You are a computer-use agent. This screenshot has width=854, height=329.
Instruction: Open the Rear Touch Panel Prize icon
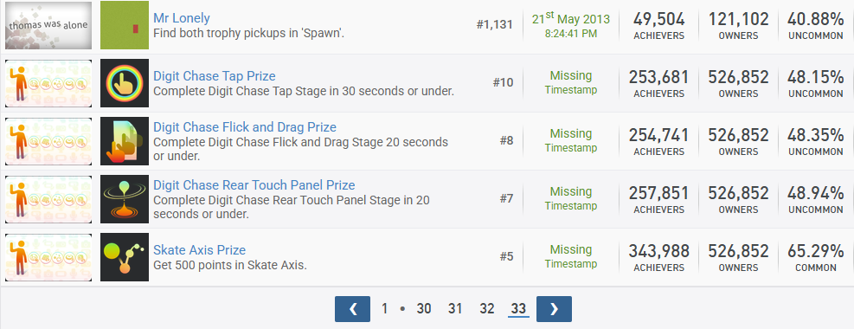tap(125, 199)
